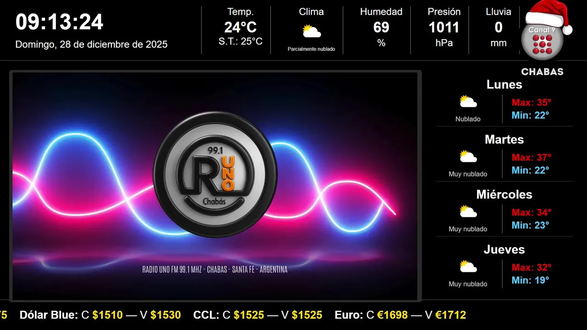
Task: Click Muy nublado label under Miércoles
Action: [x=468, y=229]
